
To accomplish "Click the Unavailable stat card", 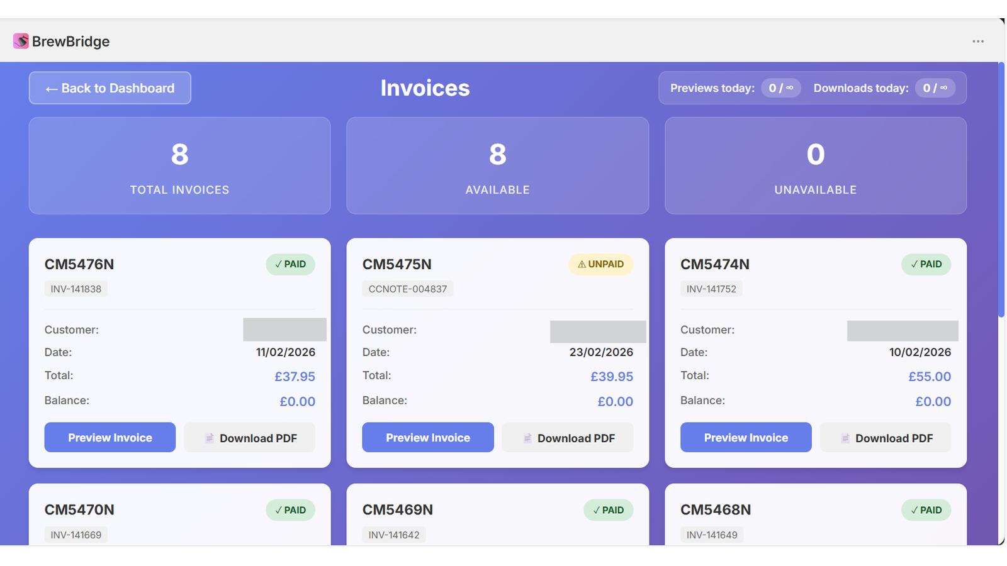I will pyautogui.click(x=816, y=166).
